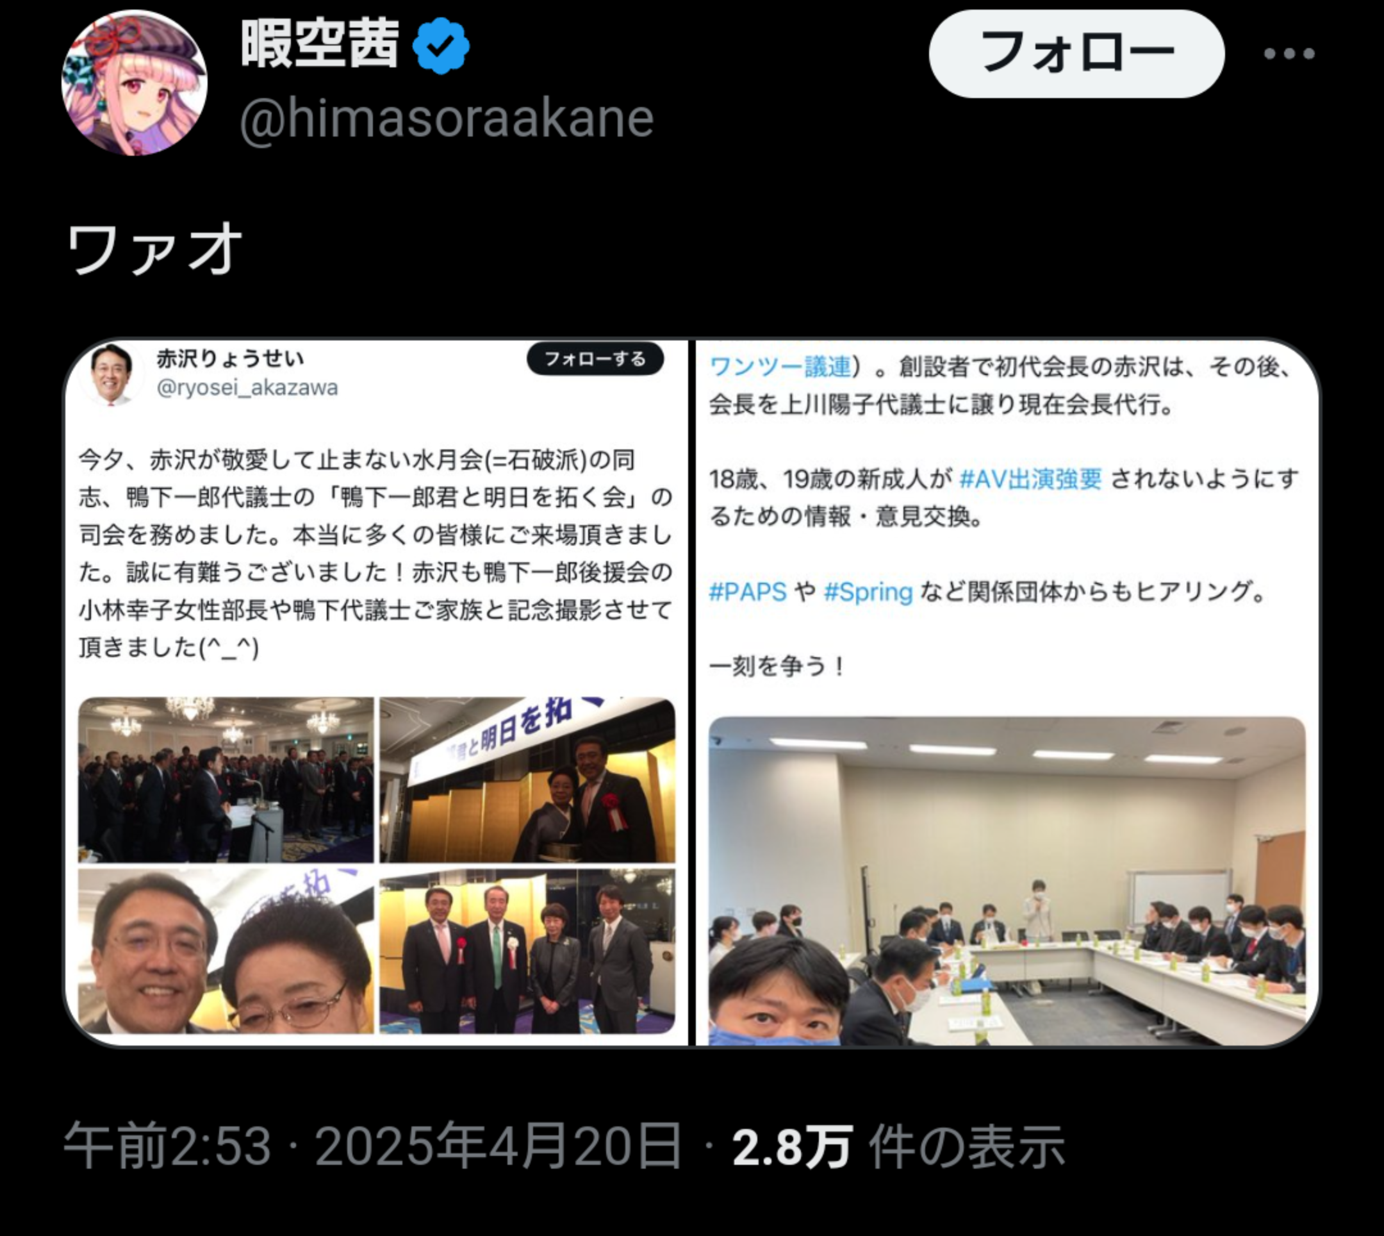The width and height of the screenshot is (1384, 1236).
Task: Click the ワンツー議連 blue link text
Action: pyautogui.click(x=780, y=367)
